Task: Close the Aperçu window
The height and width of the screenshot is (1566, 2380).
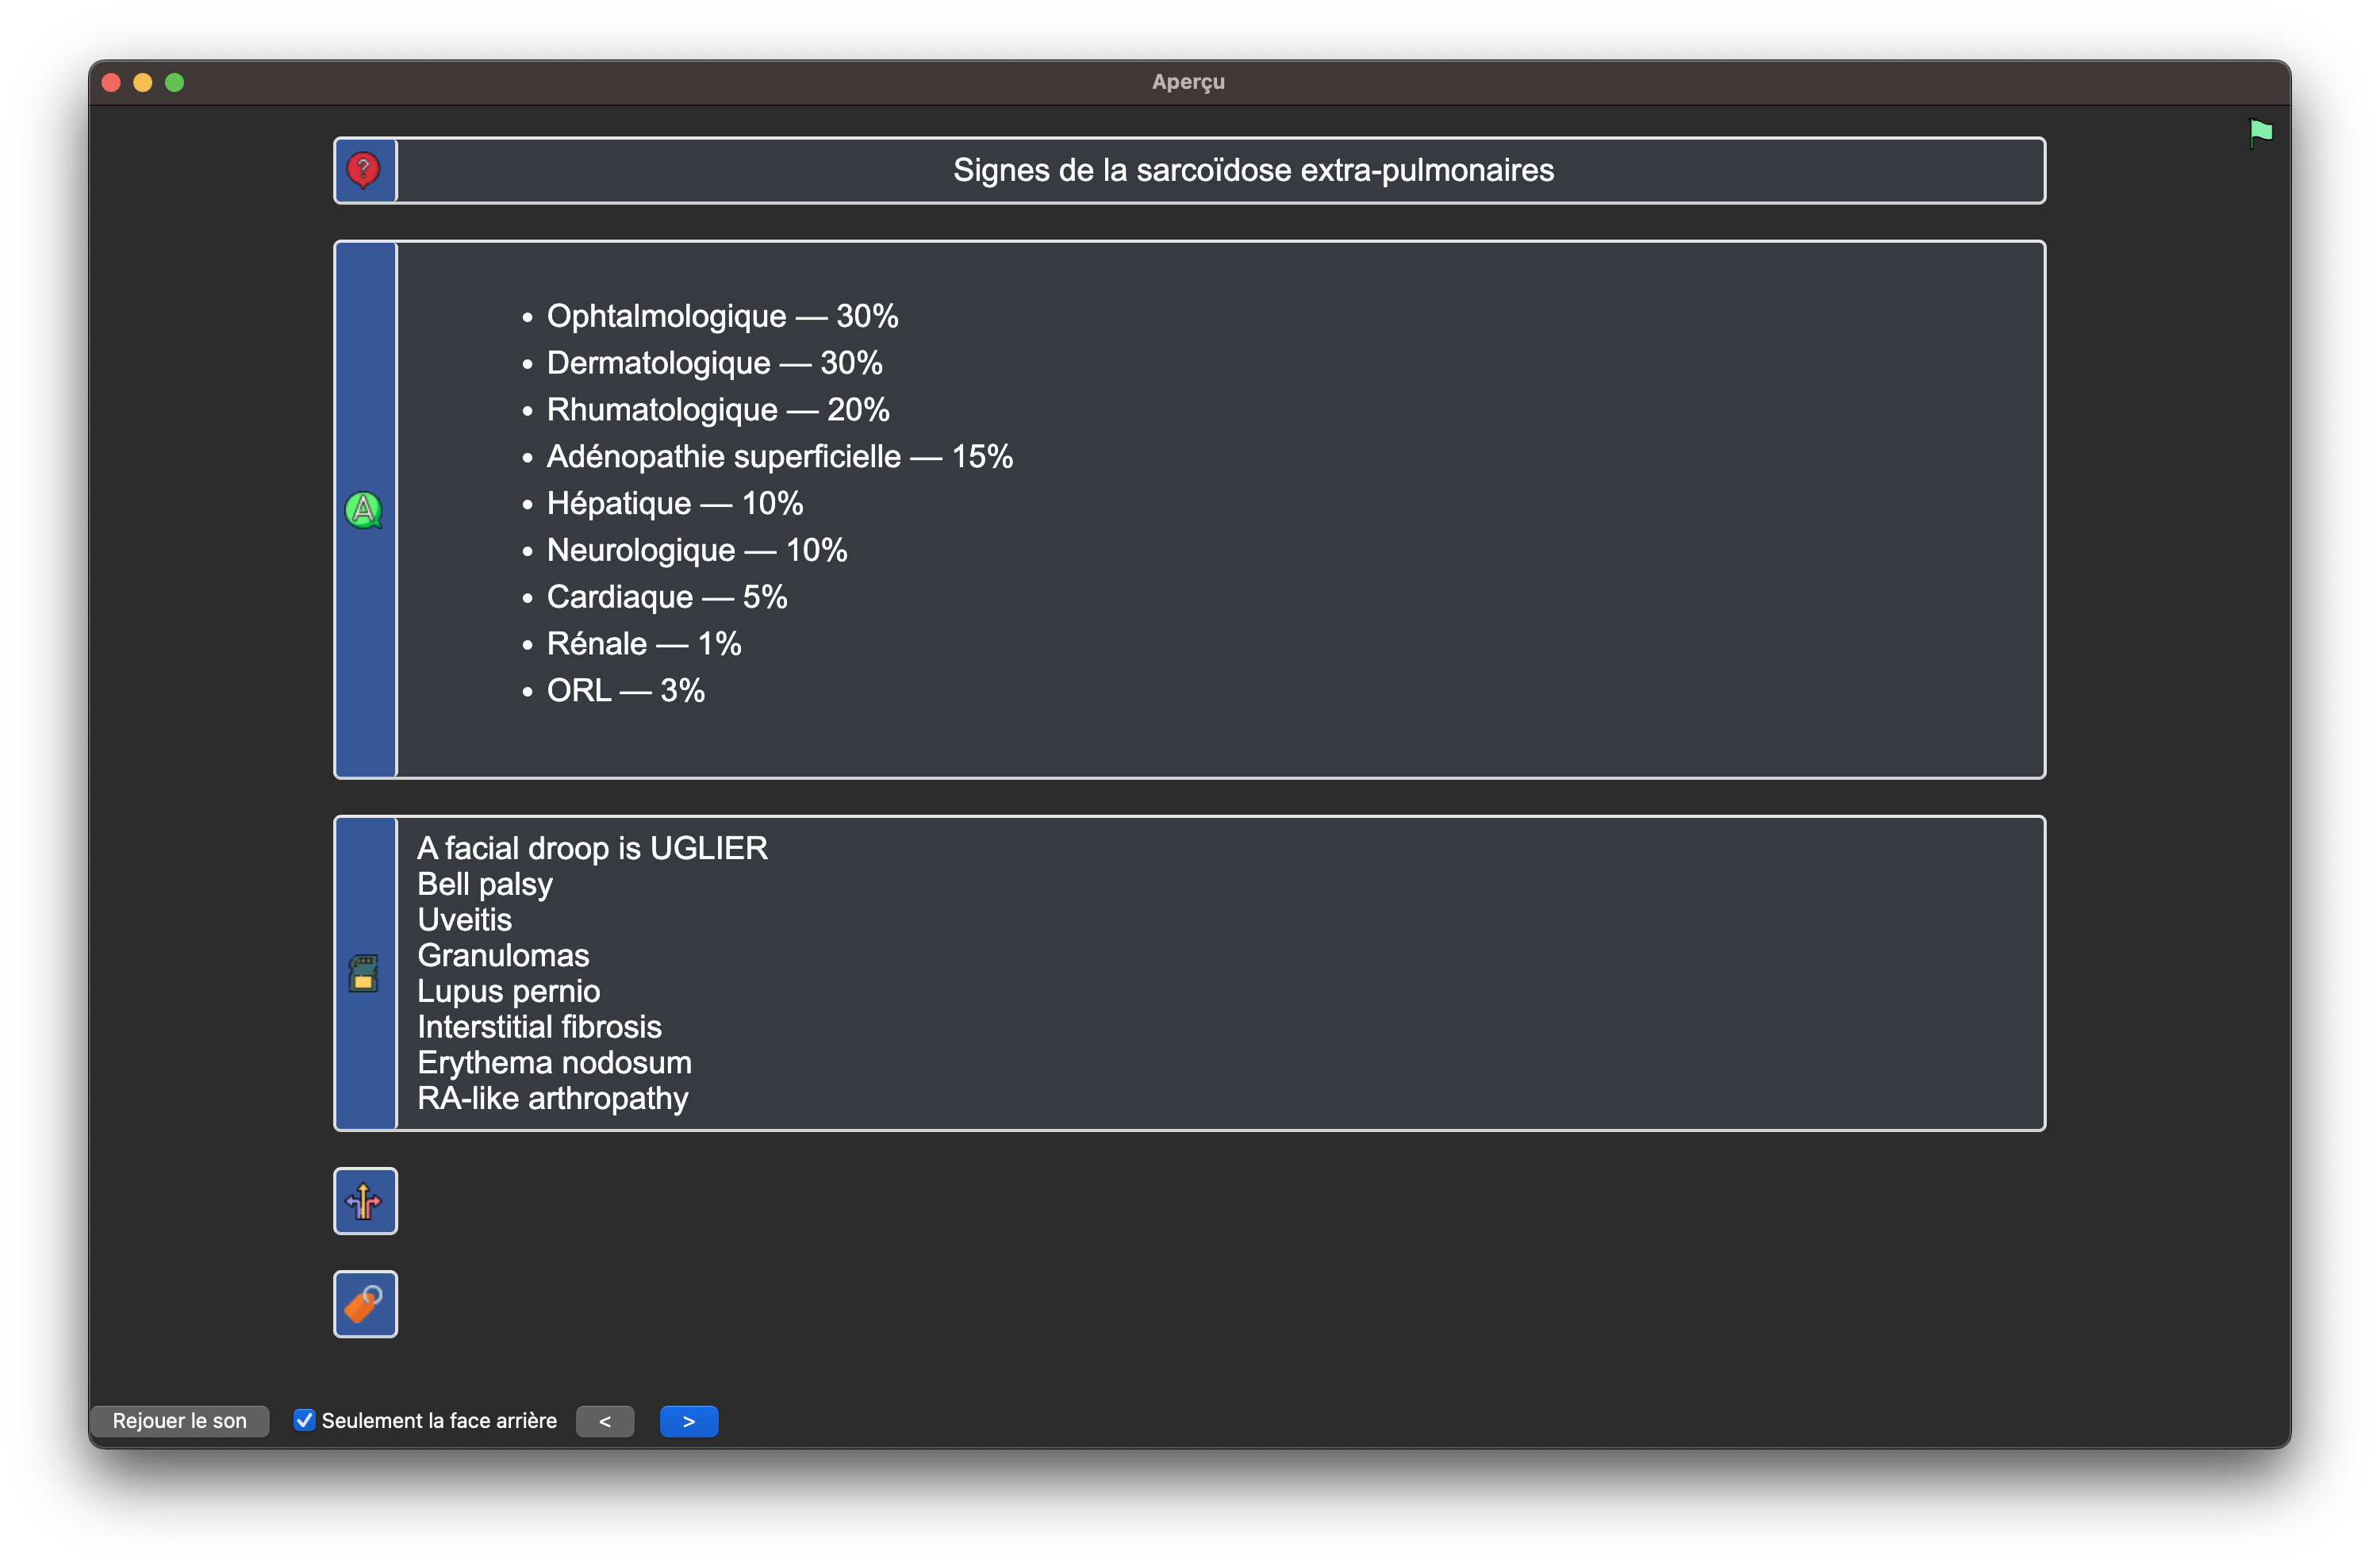Action: [x=112, y=82]
